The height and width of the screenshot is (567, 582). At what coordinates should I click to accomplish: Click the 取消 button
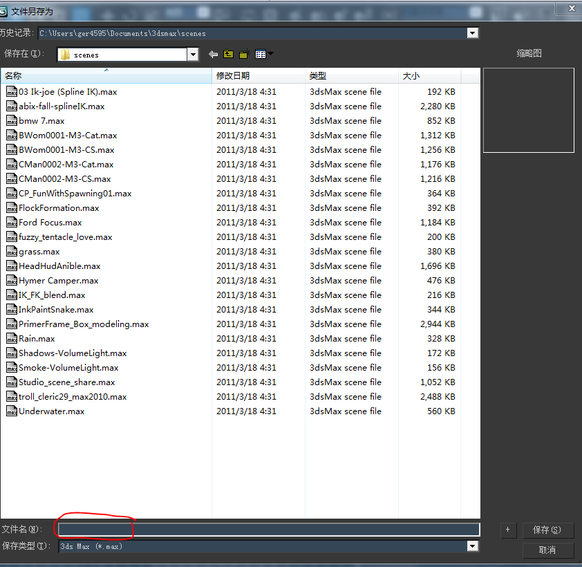[x=548, y=550]
